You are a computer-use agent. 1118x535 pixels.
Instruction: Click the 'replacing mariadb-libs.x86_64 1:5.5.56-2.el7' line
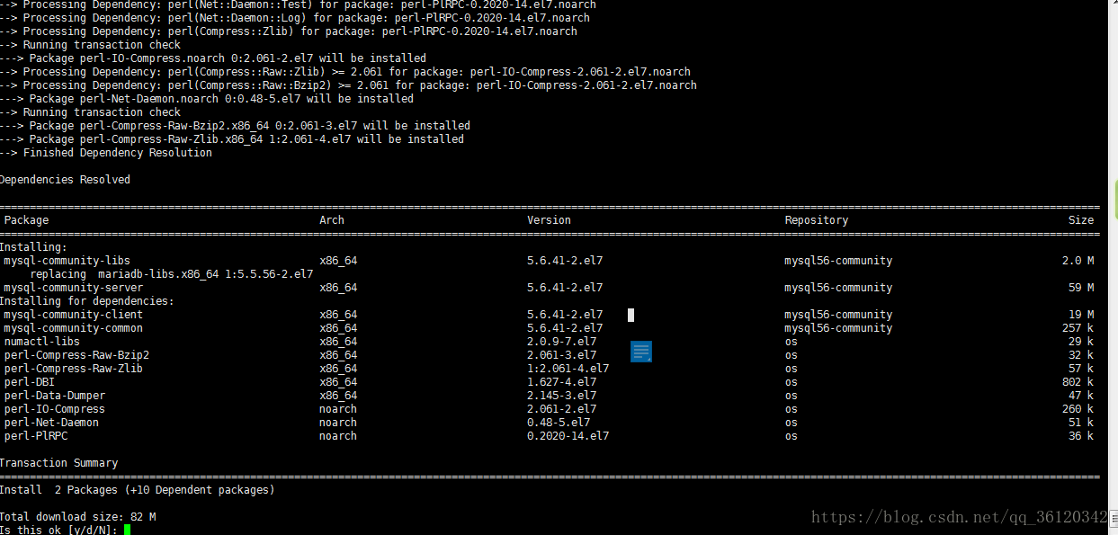(171, 274)
